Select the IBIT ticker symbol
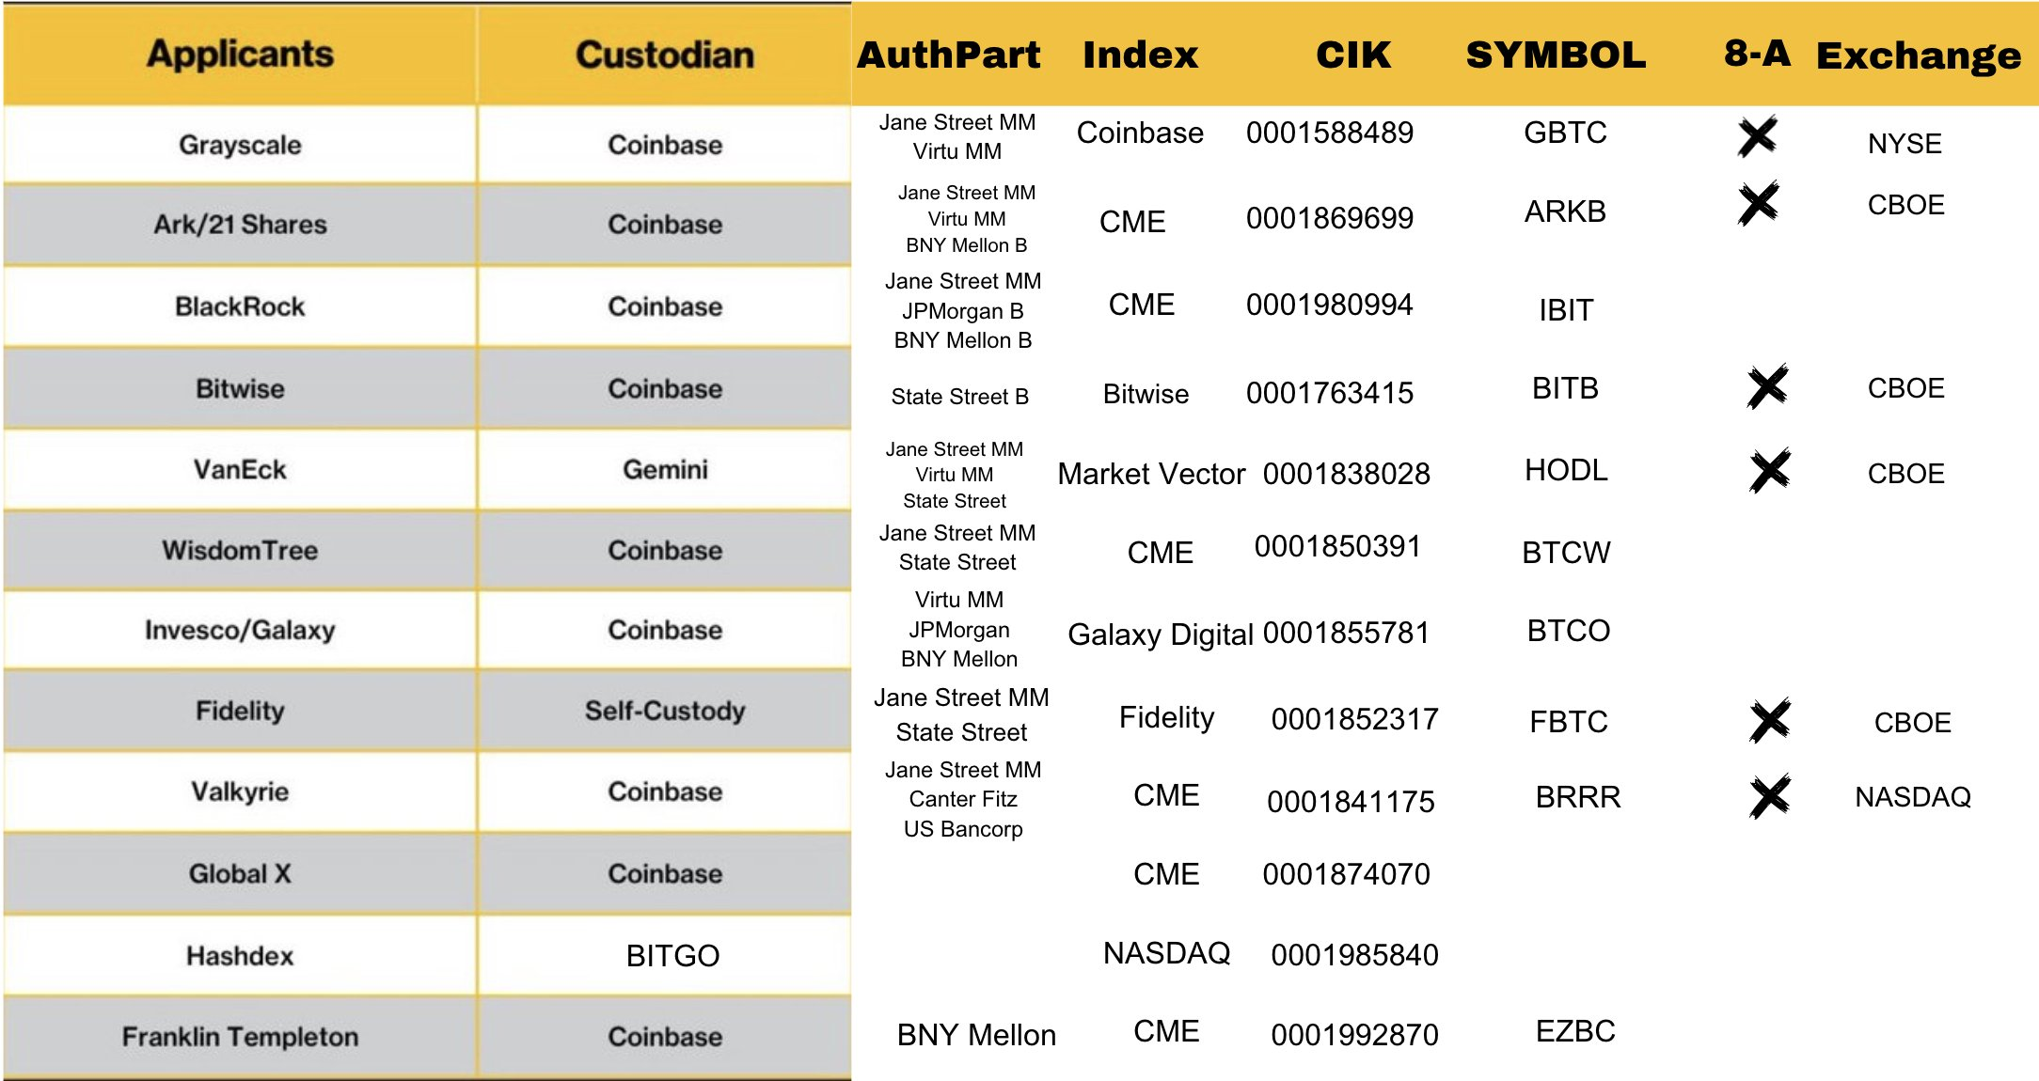 click(1566, 310)
